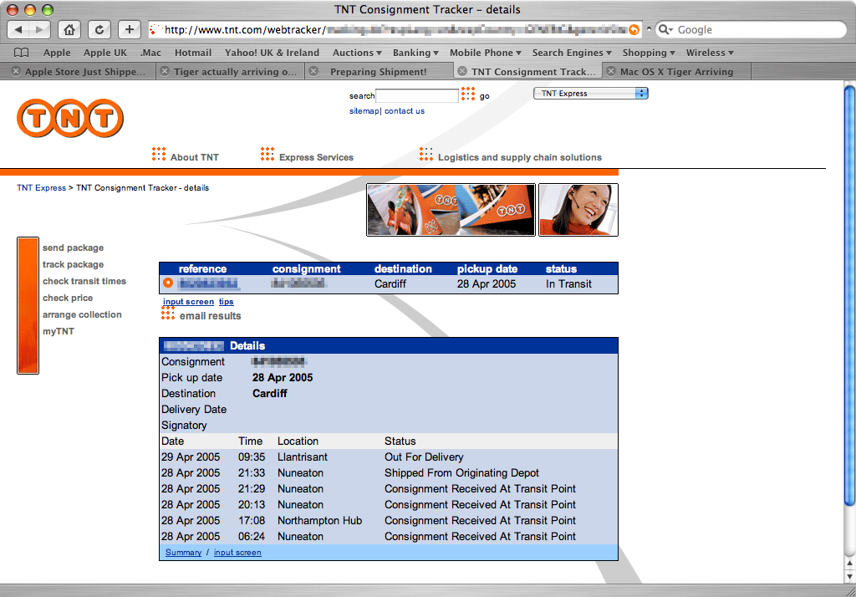Image resolution: width=856 pixels, height=597 pixels.
Task: Click the dots icon beside Express Services
Action: (x=267, y=154)
